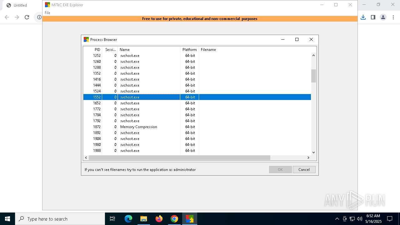
Task: Click the up arrow of vertical scrollbar
Action: 314,55
